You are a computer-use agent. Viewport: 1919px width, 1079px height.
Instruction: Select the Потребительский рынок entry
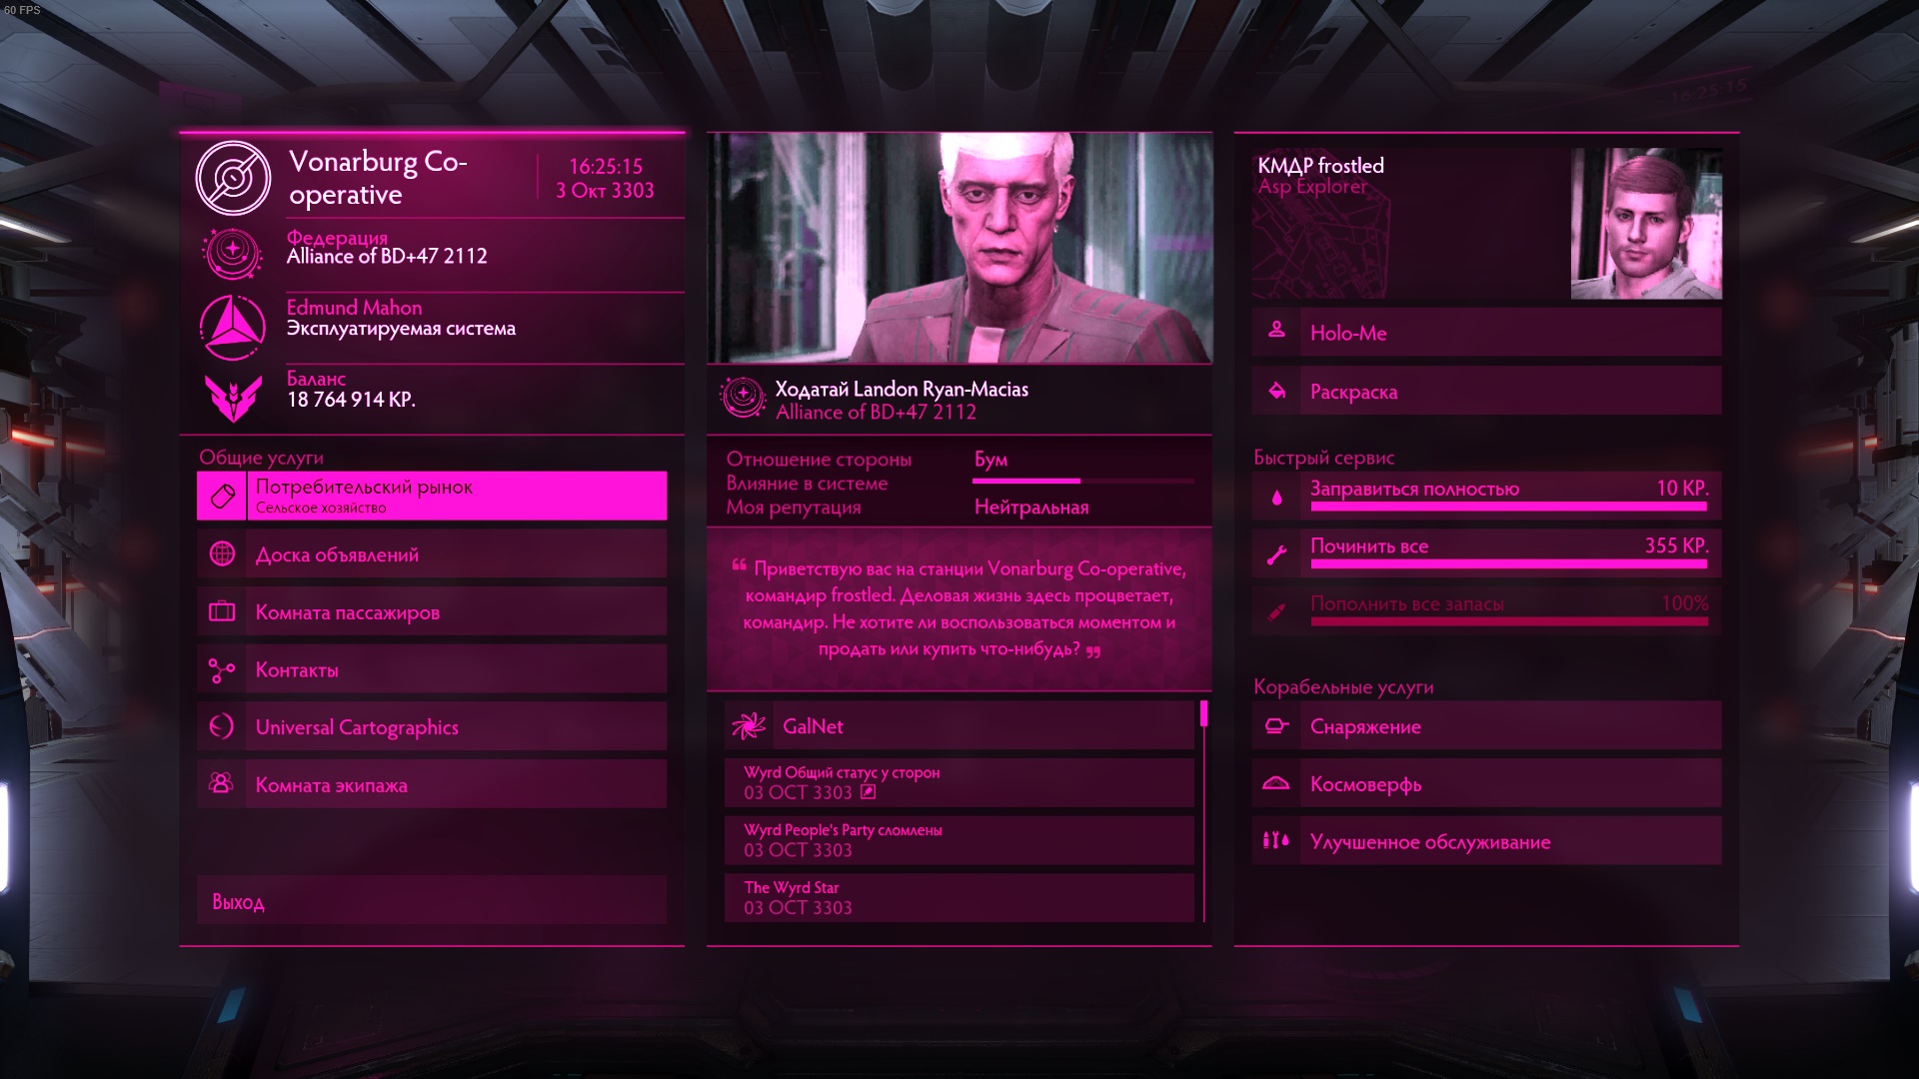[432, 496]
